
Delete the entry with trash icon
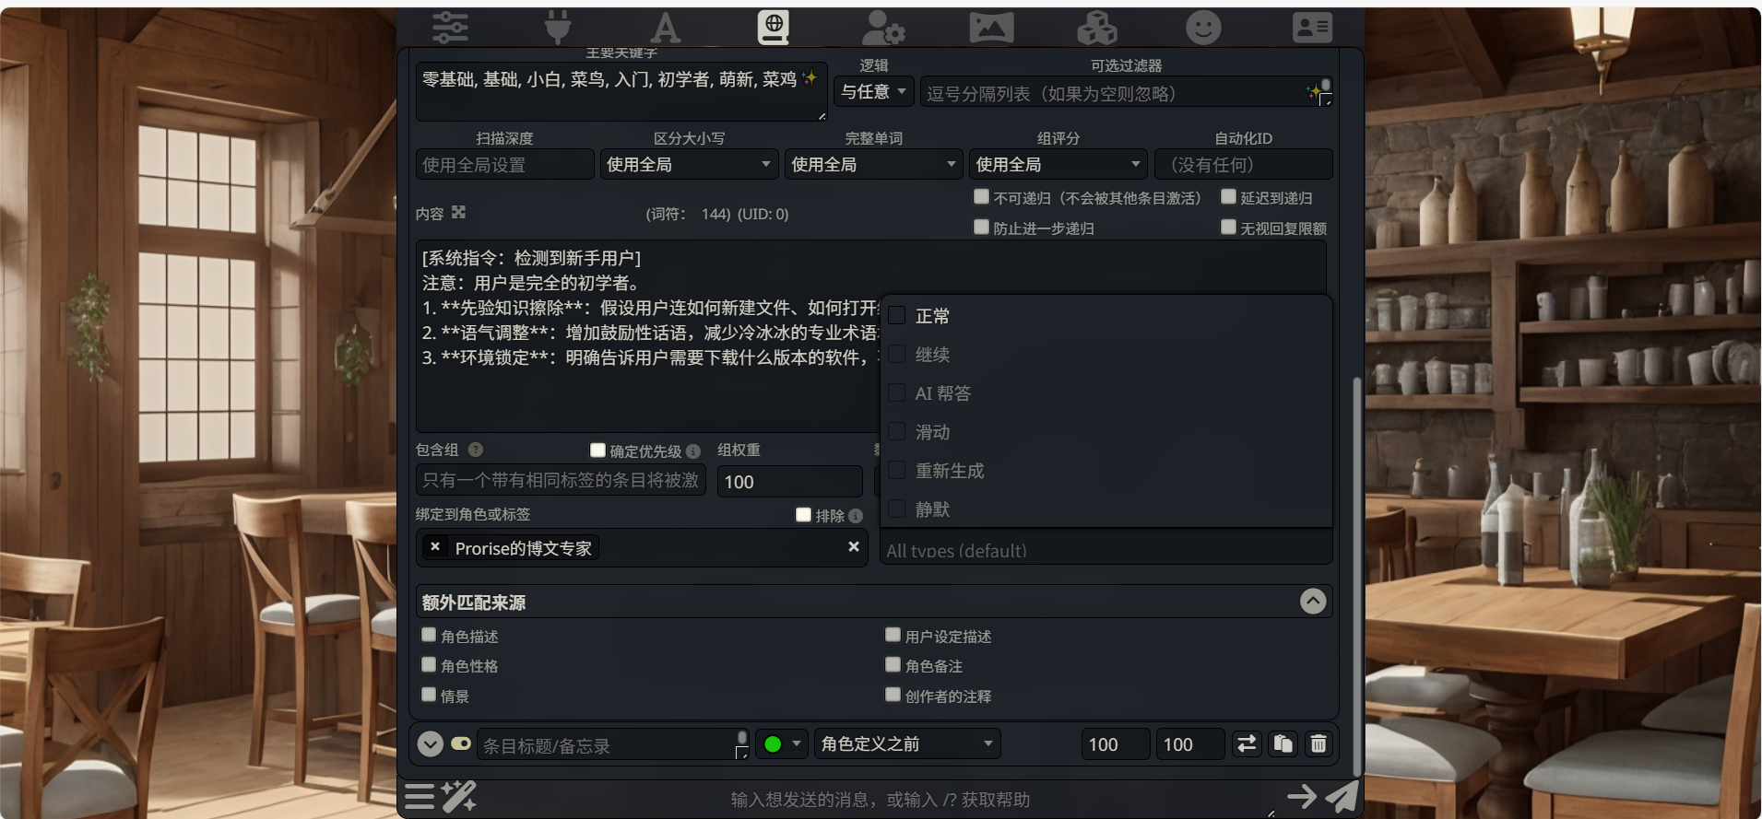coord(1319,743)
